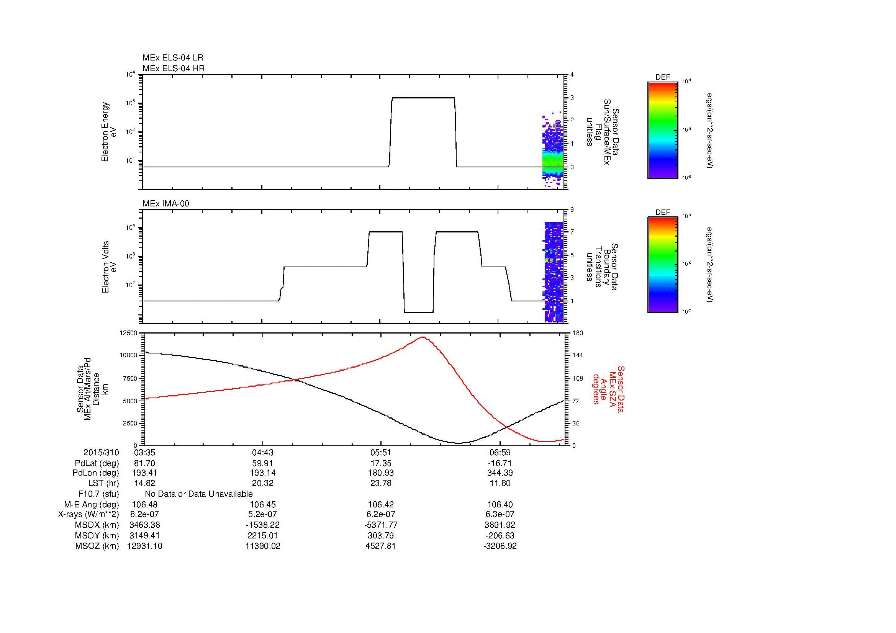Click the 2015/310 date label
The width and height of the screenshot is (896, 633).
click(x=101, y=452)
